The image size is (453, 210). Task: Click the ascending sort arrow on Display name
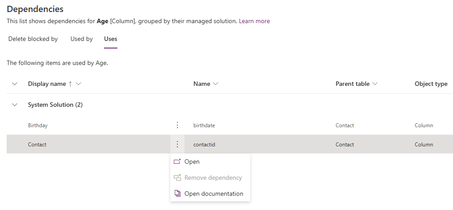(x=70, y=84)
